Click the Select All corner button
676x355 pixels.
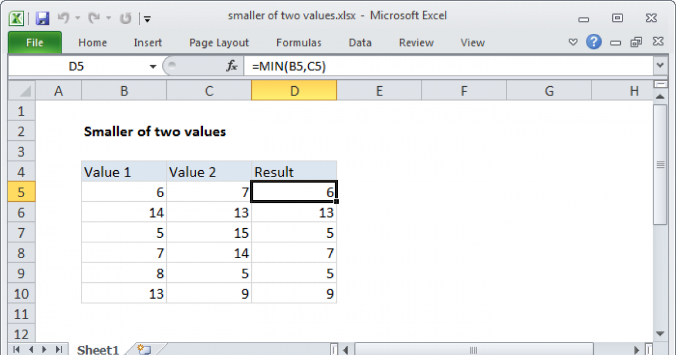pyautogui.click(x=21, y=90)
